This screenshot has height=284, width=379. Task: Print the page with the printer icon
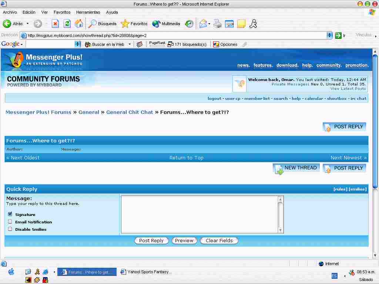click(x=218, y=24)
